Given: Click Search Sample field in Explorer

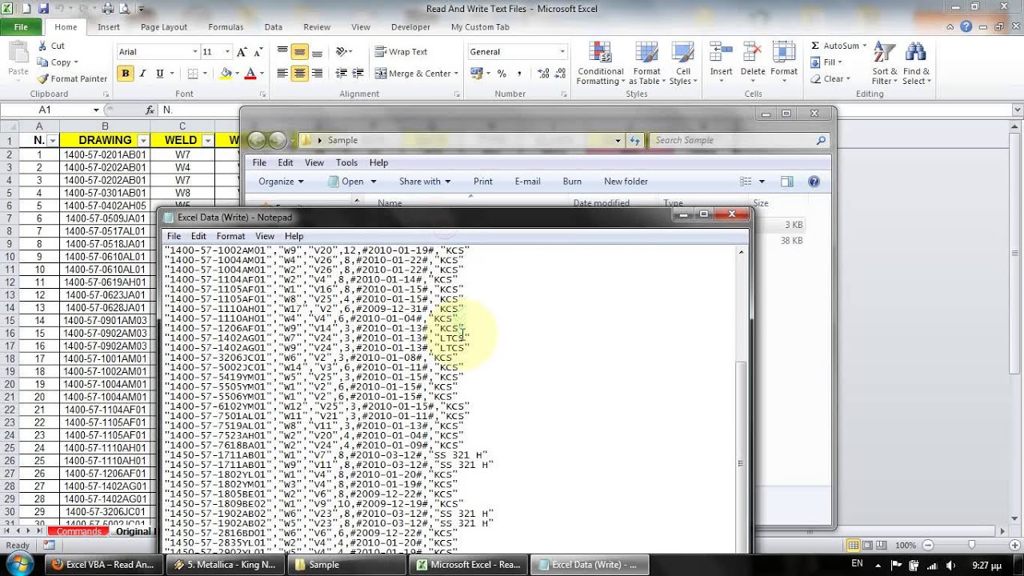Looking at the screenshot, I should [x=739, y=140].
